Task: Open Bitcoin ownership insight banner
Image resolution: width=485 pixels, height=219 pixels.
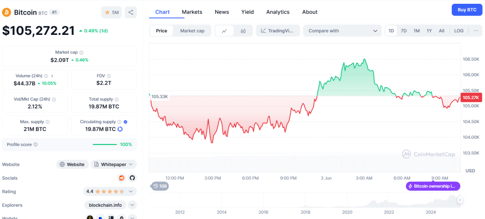Action: coord(433,186)
